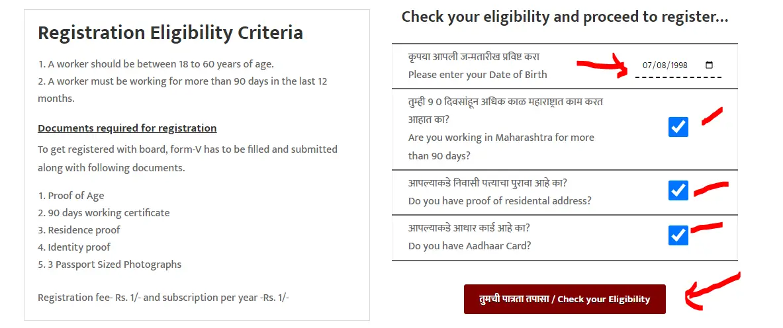Click the 'Registration Eligibility Criteria' heading

170,33
